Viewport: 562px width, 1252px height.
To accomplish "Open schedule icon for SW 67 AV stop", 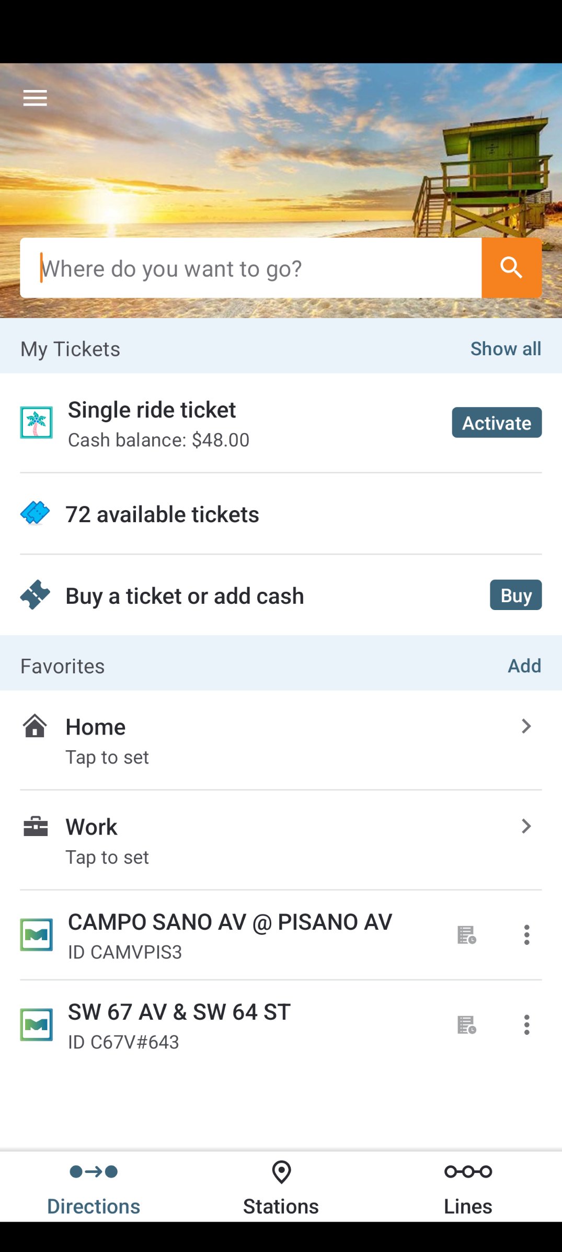I will point(466,1024).
